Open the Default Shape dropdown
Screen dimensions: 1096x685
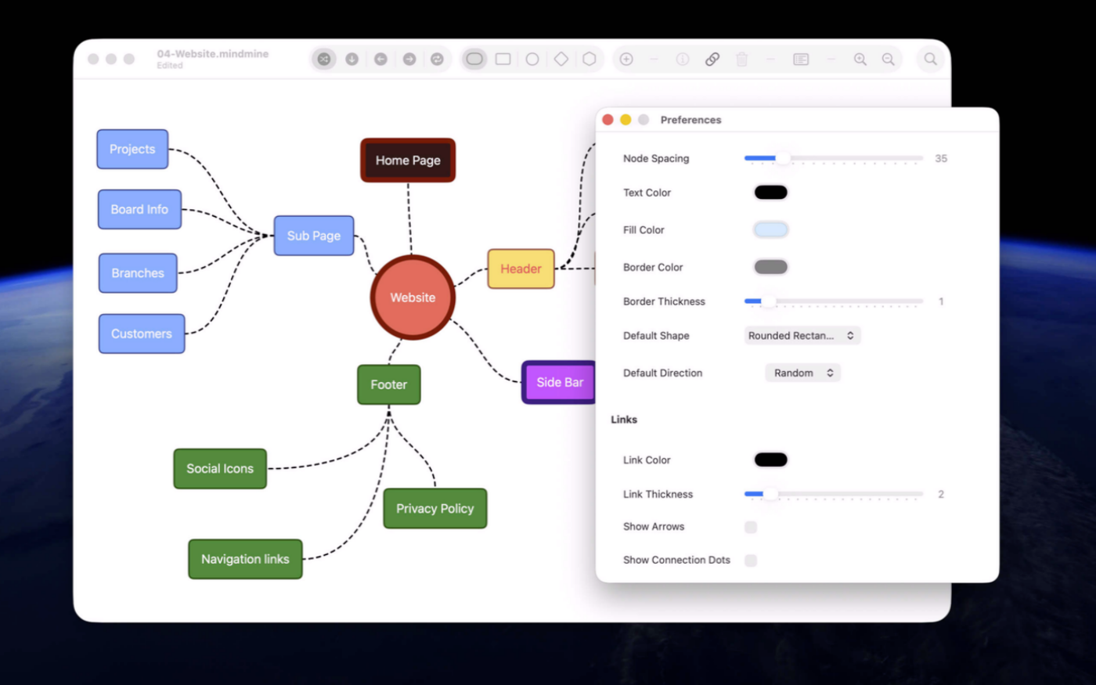pyautogui.click(x=802, y=336)
